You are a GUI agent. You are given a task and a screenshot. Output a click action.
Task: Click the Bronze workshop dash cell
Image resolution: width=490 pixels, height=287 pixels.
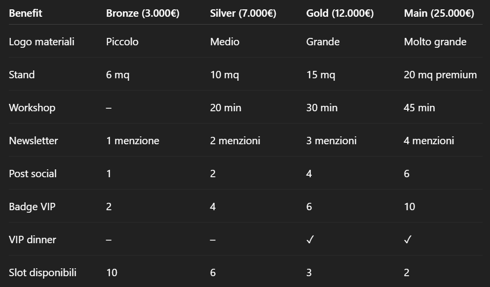pyautogui.click(x=109, y=108)
